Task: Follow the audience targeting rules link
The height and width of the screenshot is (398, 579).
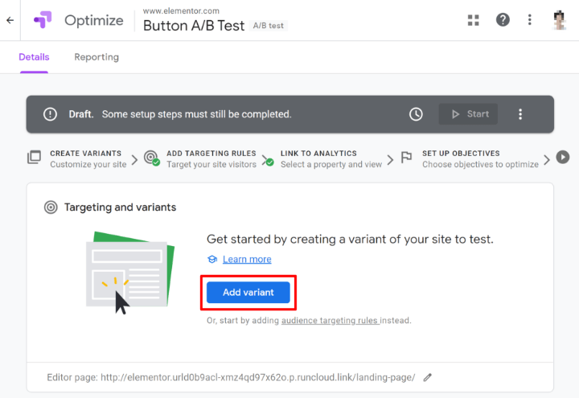Action: [x=330, y=321]
